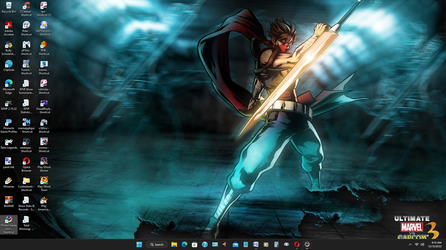Open the Wi-Fi network tray icon

coord(416,244)
